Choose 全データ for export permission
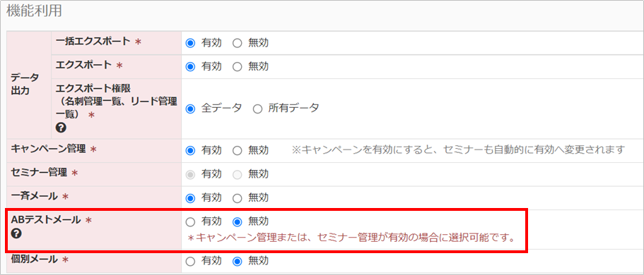644x275 pixels. tap(190, 109)
